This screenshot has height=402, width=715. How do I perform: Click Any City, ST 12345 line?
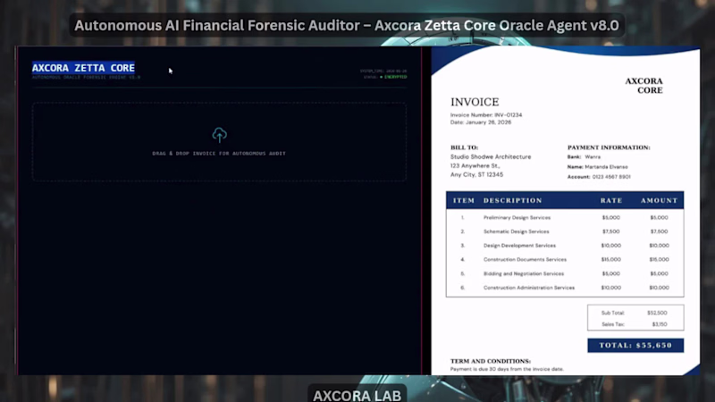(x=477, y=174)
